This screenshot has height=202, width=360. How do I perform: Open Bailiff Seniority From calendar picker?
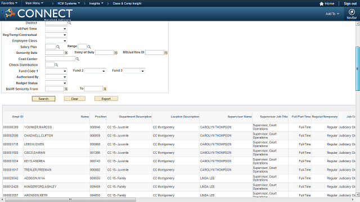(66, 89)
